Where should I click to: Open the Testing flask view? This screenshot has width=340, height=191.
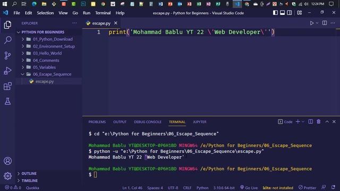(x=7, y=101)
